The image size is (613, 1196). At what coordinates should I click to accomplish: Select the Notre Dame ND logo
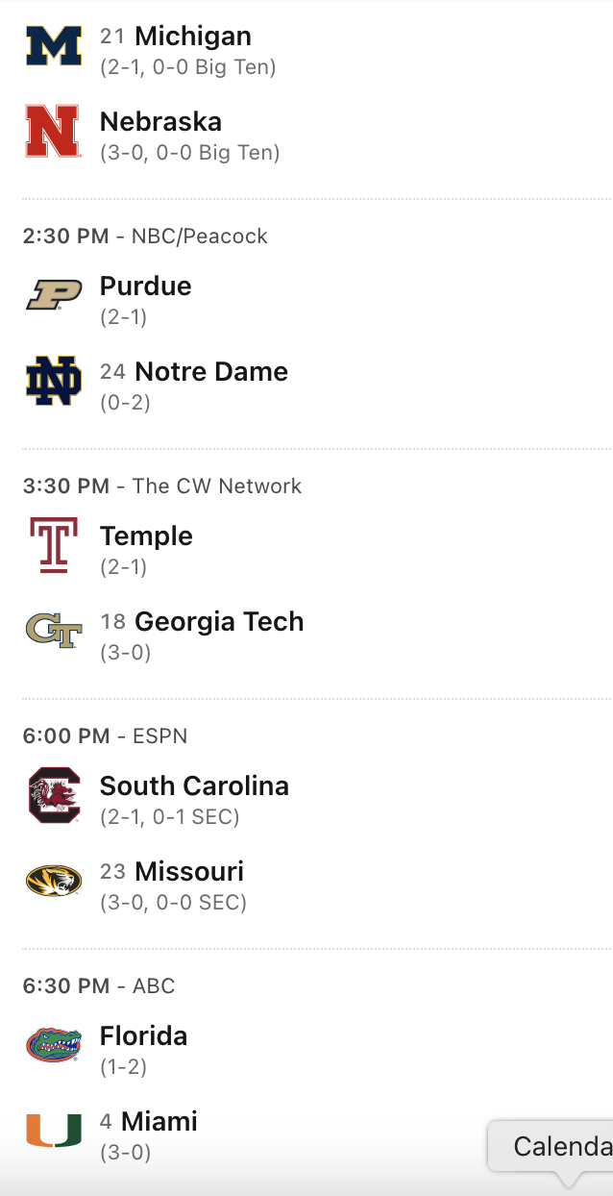click(x=54, y=382)
